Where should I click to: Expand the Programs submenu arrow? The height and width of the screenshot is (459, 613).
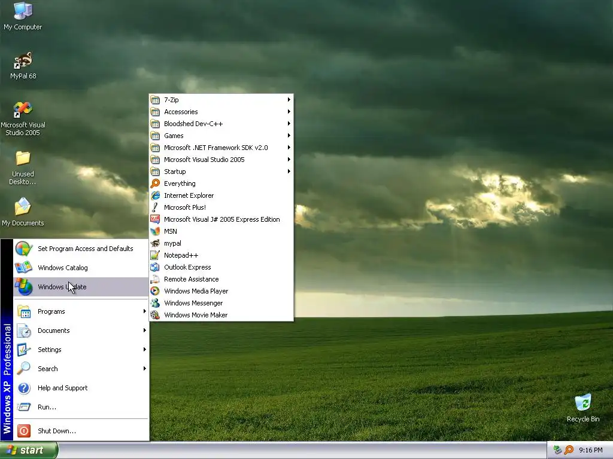pos(145,311)
